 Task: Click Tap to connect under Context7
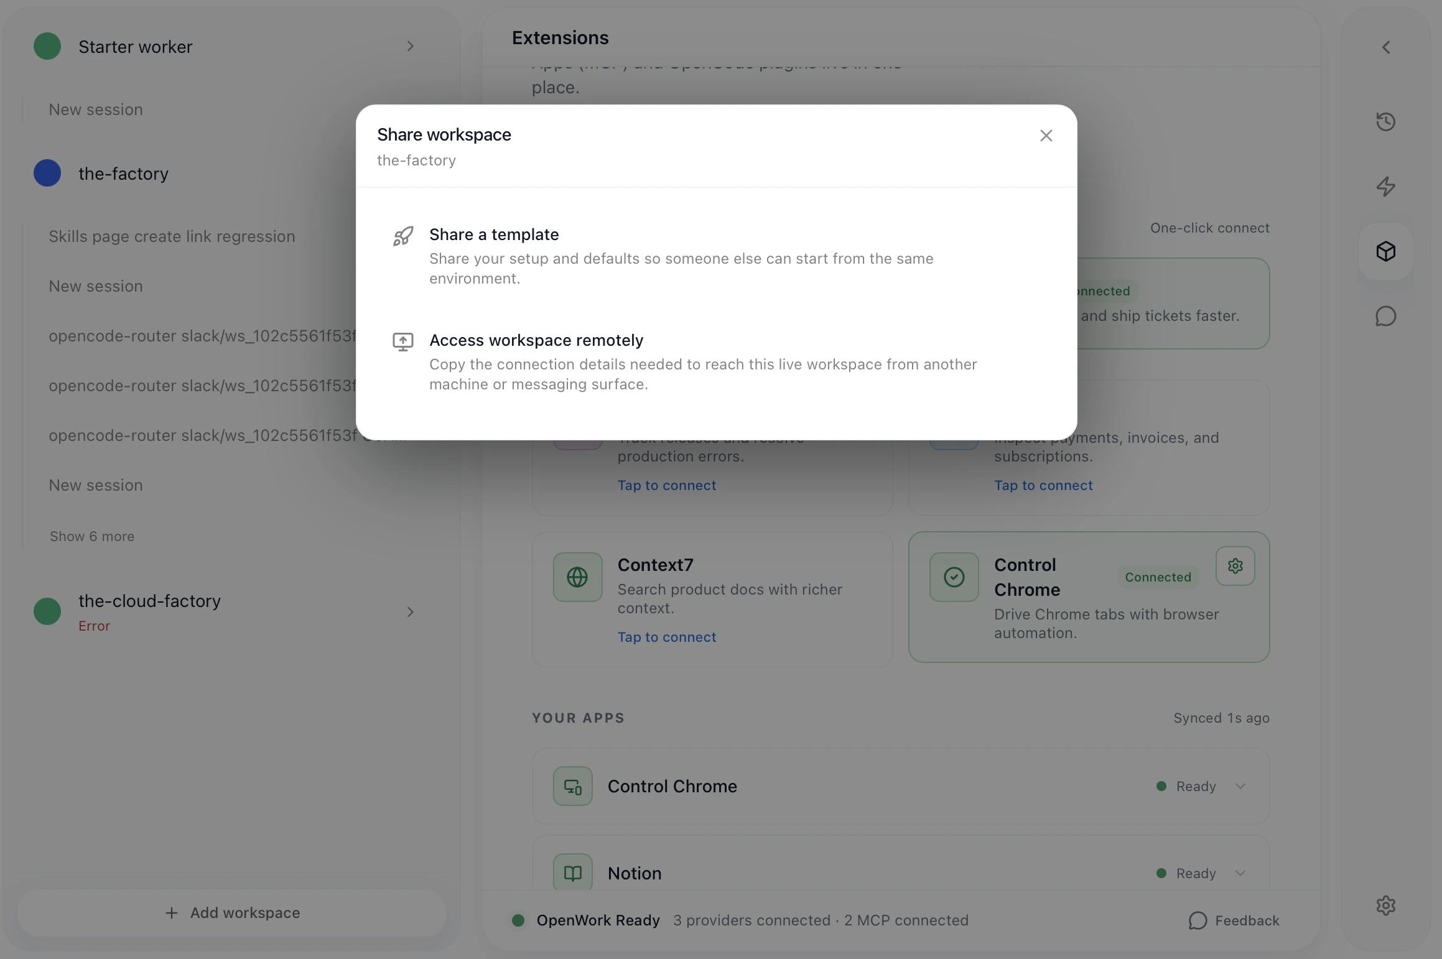[x=666, y=637]
